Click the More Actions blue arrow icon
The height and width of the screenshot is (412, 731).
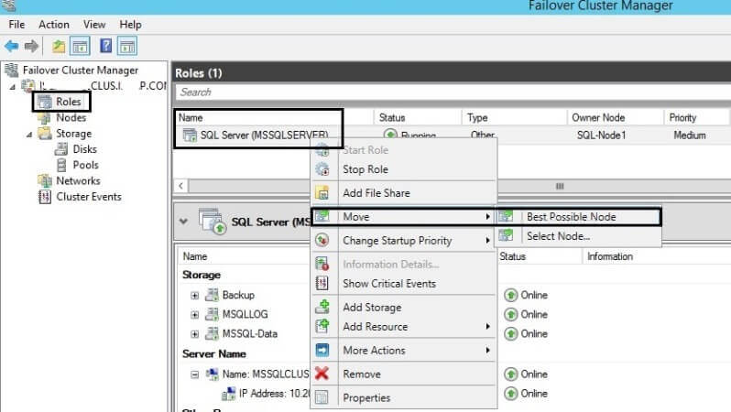pos(322,350)
